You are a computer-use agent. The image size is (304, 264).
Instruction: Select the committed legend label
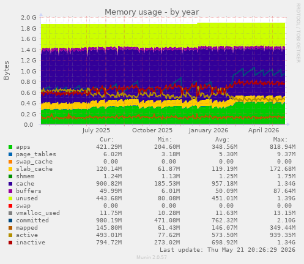click(32, 221)
